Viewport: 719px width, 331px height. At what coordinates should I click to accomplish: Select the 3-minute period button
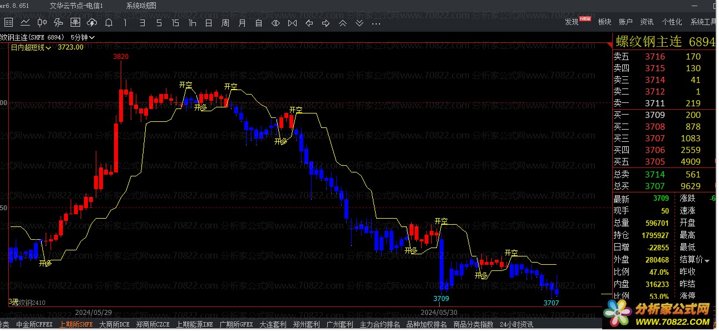[142, 23]
